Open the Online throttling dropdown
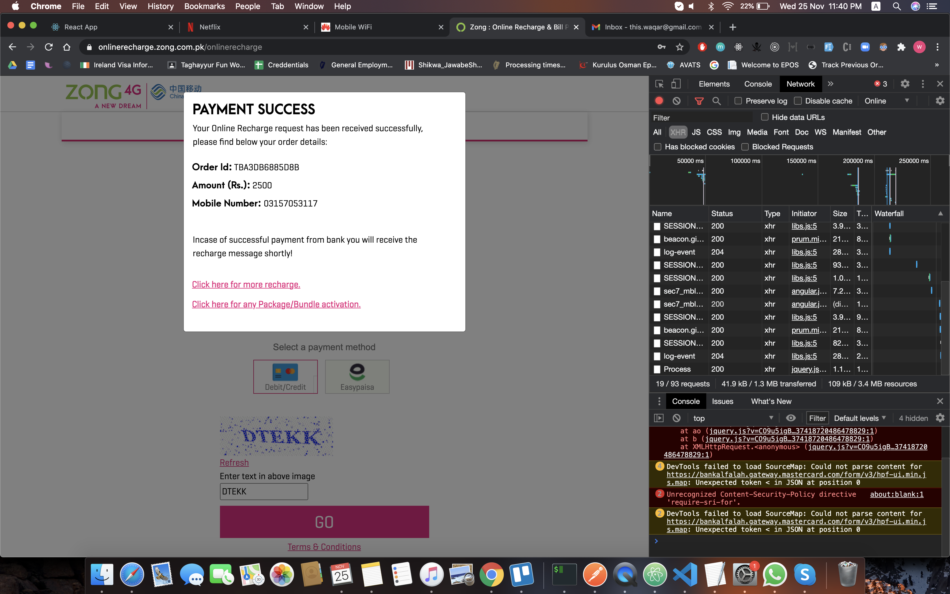The height and width of the screenshot is (594, 950). [x=886, y=101]
